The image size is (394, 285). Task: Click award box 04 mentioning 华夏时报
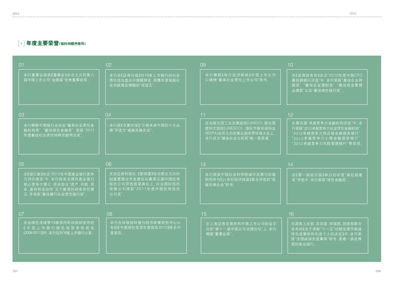(x=145, y=136)
